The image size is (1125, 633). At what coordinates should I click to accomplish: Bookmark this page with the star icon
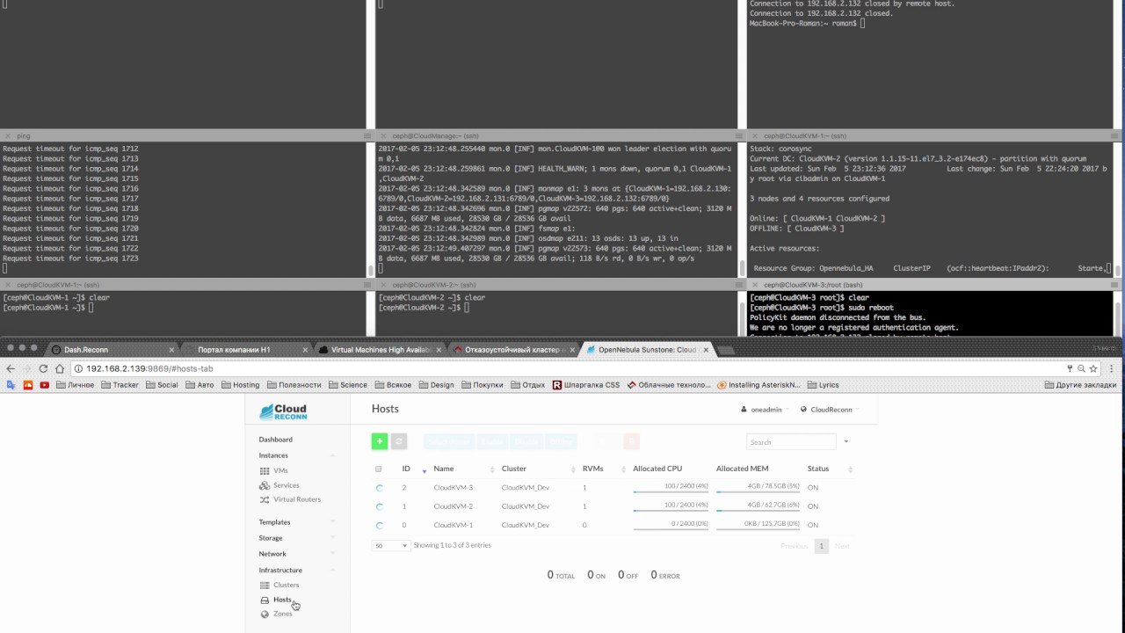point(1092,368)
